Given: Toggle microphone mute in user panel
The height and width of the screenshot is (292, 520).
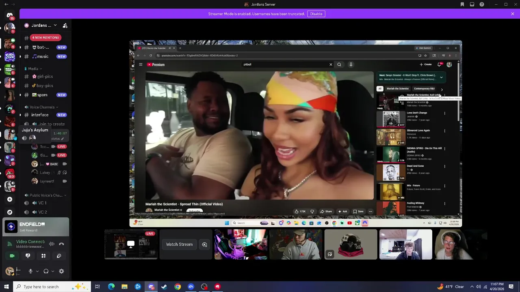Looking at the screenshot, I should pyautogui.click(x=30, y=271).
